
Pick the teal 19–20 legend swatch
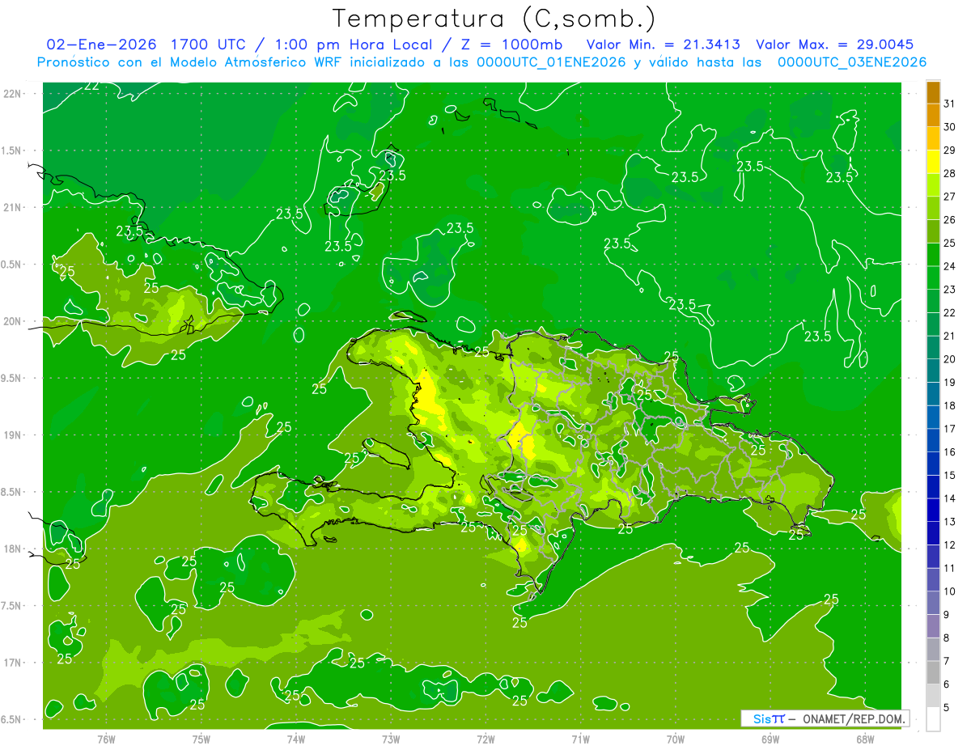tap(933, 371)
